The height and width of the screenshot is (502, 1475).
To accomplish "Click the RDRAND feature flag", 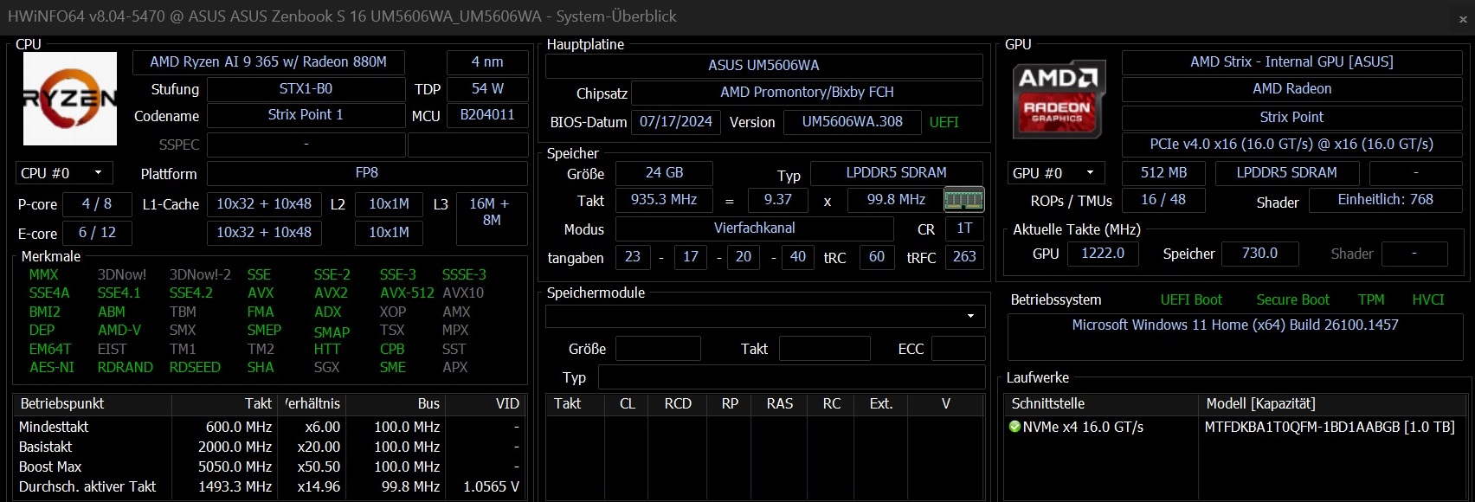I will click(x=126, y=368).
